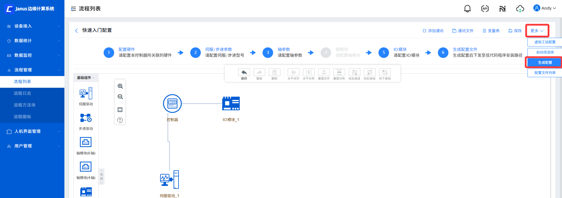Click the zoom in magnifier icon

pos(120,86)
